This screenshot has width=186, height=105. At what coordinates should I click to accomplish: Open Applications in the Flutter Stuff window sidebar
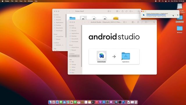coord(59,22)
